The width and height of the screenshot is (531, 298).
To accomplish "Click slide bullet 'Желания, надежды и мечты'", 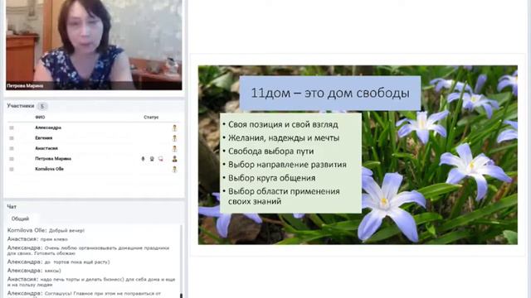I will [x=284, y=138].
